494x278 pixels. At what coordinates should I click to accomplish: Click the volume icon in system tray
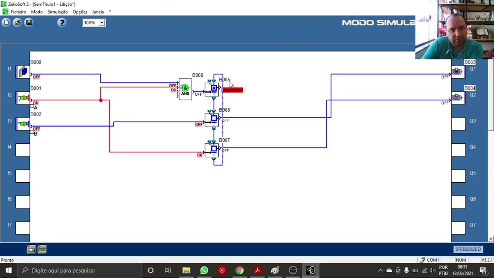(432, 270)
